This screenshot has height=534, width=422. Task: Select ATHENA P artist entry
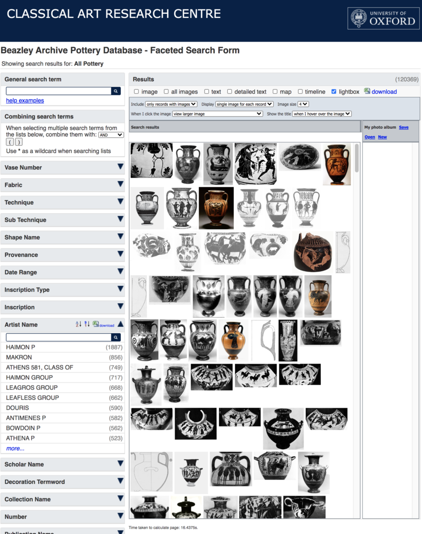(63, 438)
